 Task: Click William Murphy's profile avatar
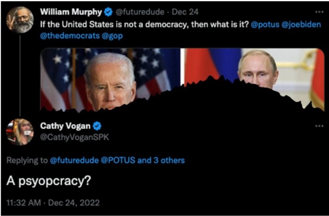(x=20, y=19)
